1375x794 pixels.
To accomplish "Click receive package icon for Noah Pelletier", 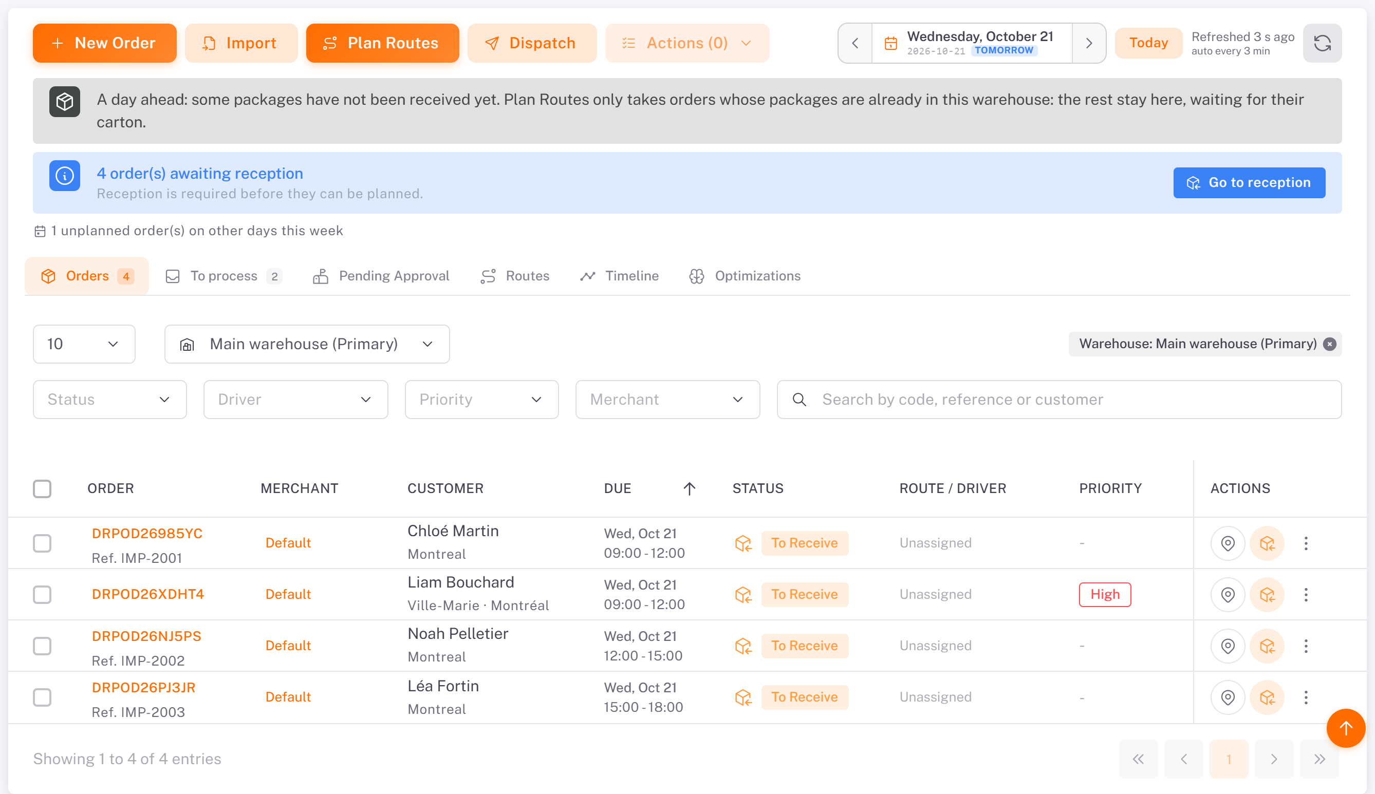I will 1267,646.
